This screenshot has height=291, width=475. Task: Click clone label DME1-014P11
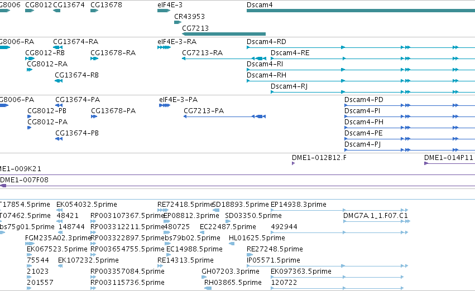point(449,158)
